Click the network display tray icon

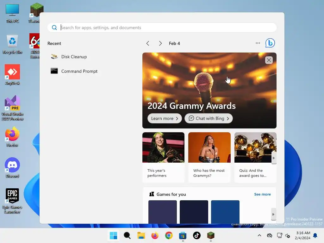pos(279,235)
